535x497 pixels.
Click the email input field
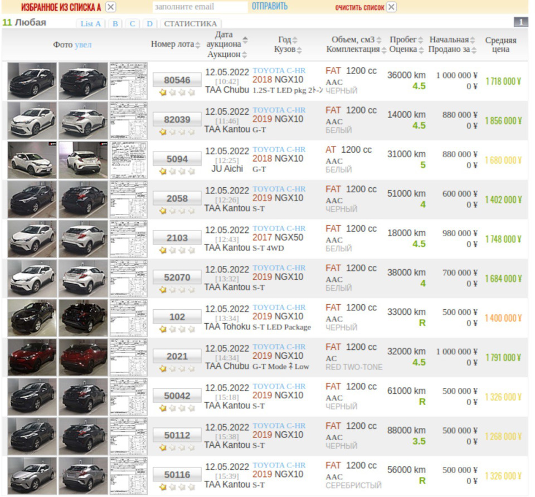pos(200,7)
